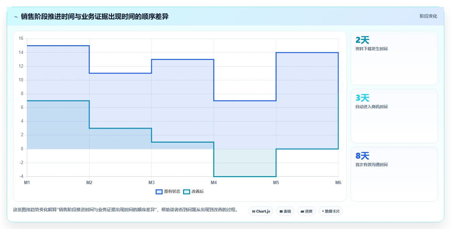The width and height of the screenshot is (451, 229).
Task: Click the M5 axis label
Action: (276, 182)
